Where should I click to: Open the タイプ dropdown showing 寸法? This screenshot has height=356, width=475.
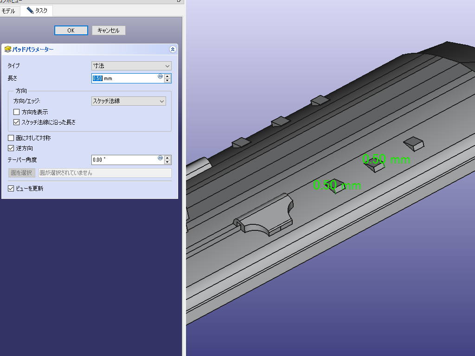tap(131, 66)
